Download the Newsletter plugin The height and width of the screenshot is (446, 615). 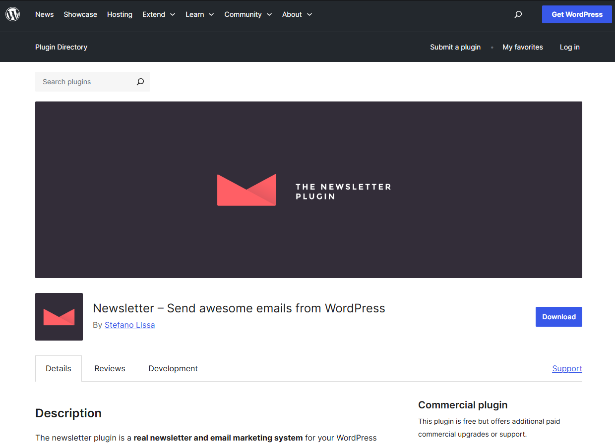(559, 317)
